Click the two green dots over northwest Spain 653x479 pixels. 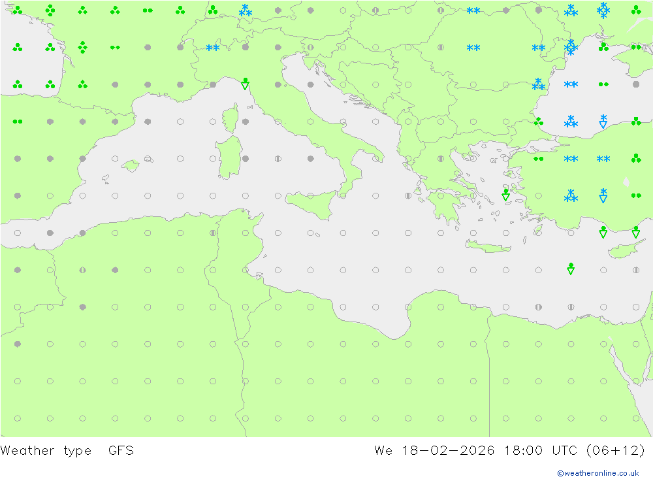pos(18,122)
